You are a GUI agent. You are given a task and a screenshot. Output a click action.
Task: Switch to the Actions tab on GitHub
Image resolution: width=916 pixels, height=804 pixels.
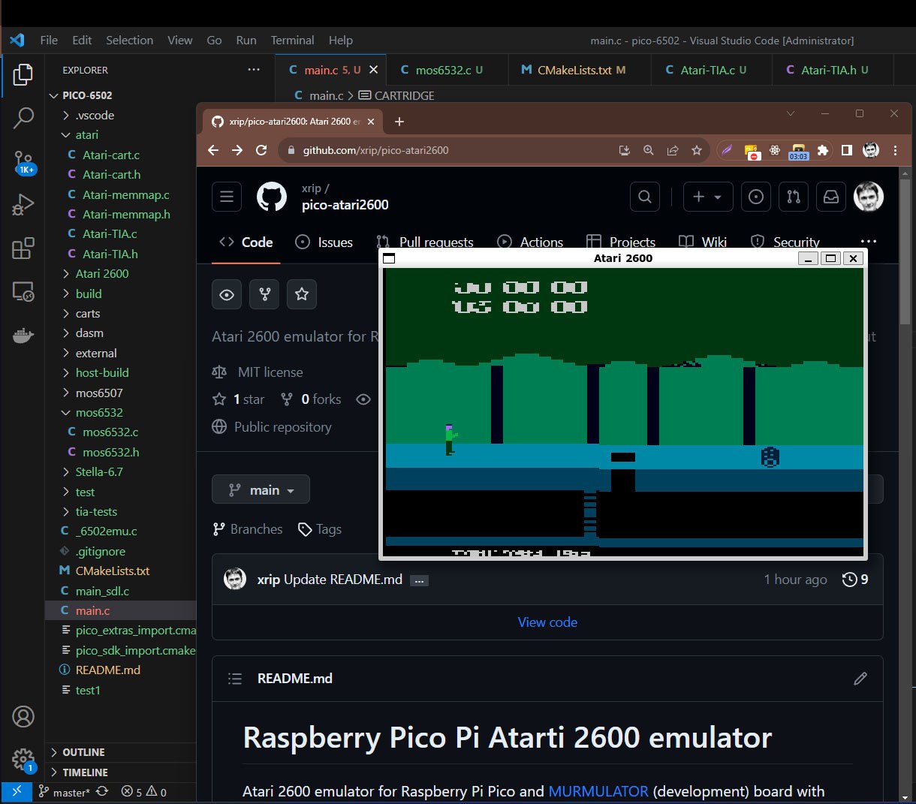[x=530, y=242]
